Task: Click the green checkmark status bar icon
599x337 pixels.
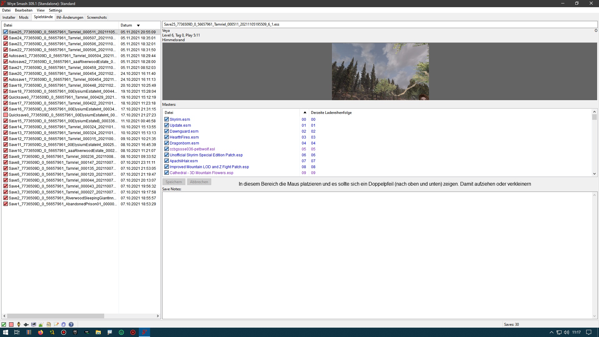Action: (4, 325)
